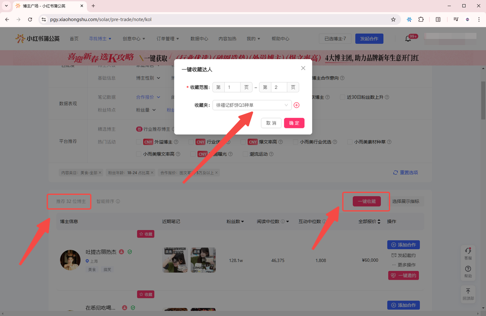This screenshot has height=316, width=486.
Task: Expand the 订单管理 navigation dropdown
Action: (x=167, y=39)
